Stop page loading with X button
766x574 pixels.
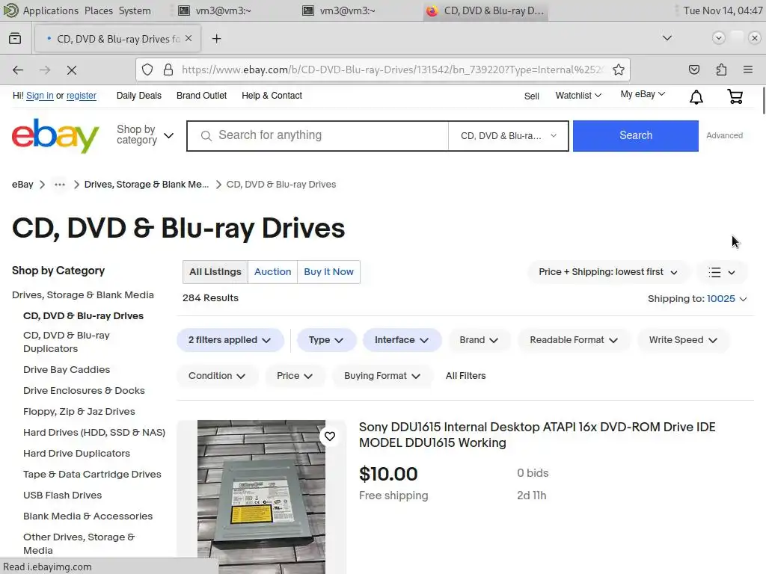72,70
